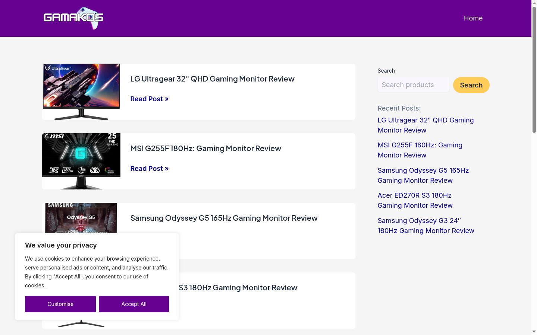537x335 pixels.
Task: Click Read Post under LG Ultragear review
Action: 149,99
